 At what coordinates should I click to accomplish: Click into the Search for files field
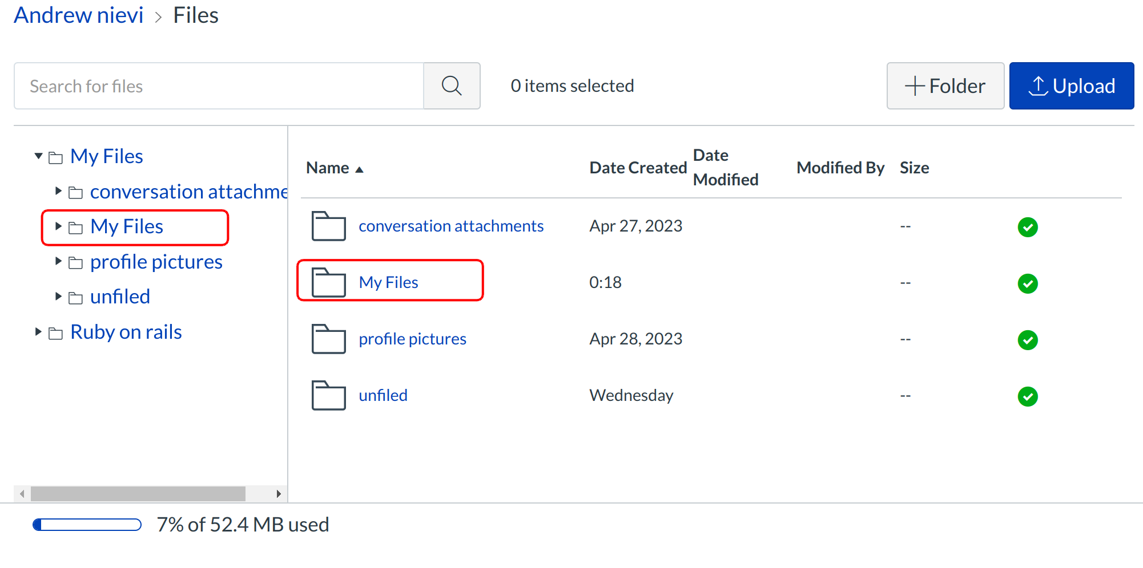[x=219, y=86]
